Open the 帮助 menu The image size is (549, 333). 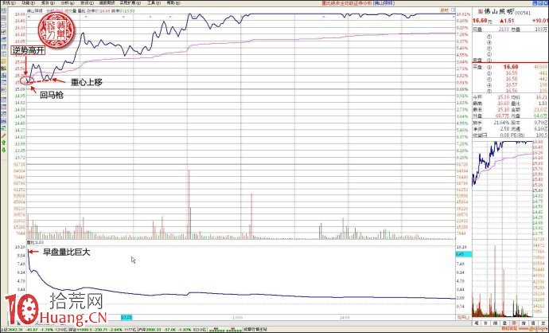tap(173, 3)
